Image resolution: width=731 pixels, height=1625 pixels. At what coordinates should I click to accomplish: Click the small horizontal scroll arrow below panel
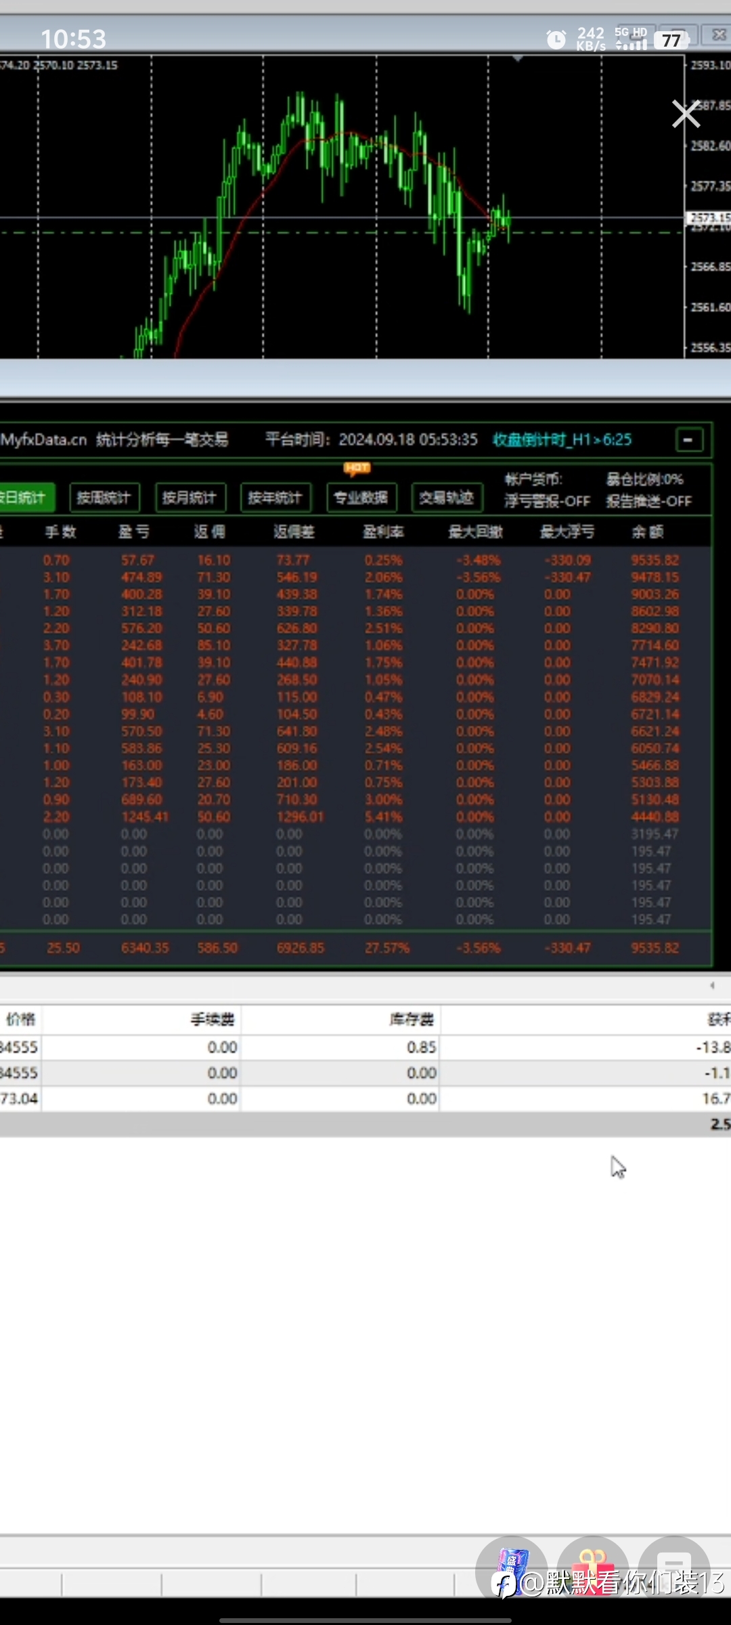click(x=712, y=985)
